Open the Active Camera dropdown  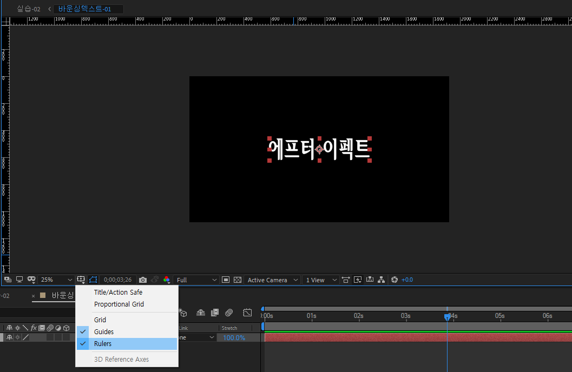click(x=273, y=280)
